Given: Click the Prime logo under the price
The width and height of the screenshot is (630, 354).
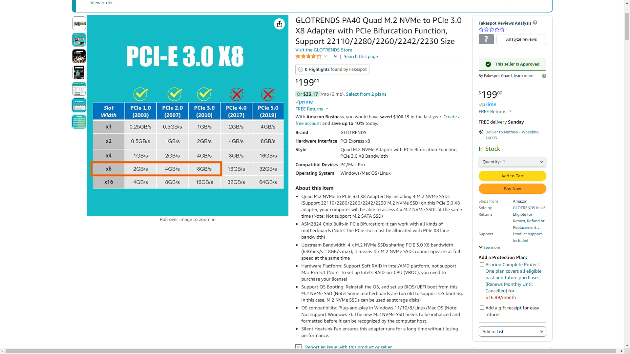Looking at the screenshot, I should (x=304, y=102).
